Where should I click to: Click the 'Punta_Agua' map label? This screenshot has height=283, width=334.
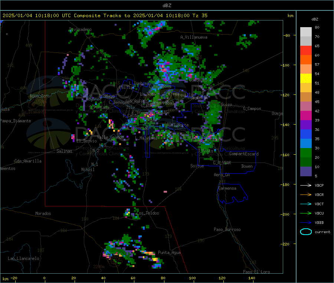pyautogui.click(x=169, y=253)
